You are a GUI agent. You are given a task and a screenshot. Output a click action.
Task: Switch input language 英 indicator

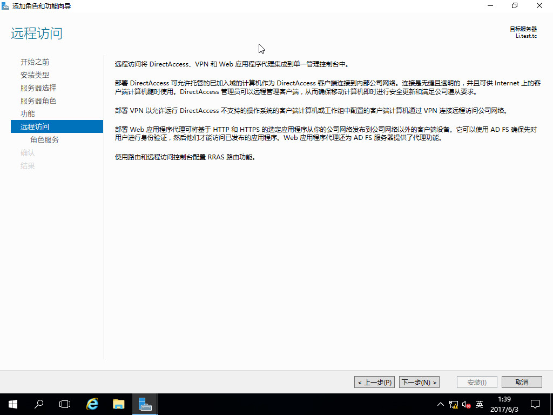tap(479, 404)
